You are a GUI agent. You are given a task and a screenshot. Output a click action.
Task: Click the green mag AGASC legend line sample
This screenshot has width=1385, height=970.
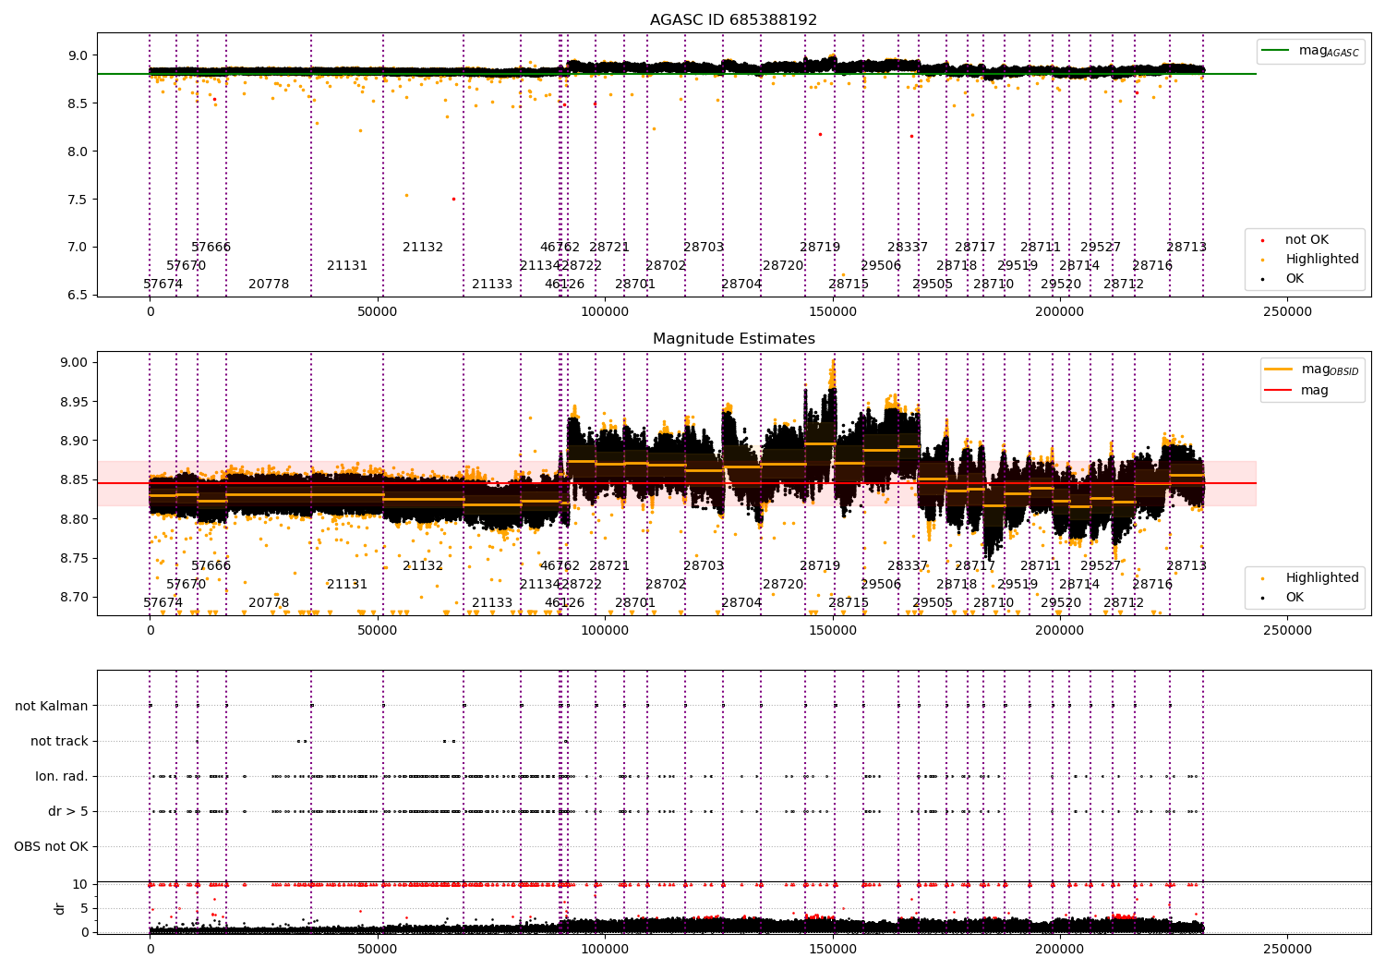pyautogui.click(x=1276, y=50)
